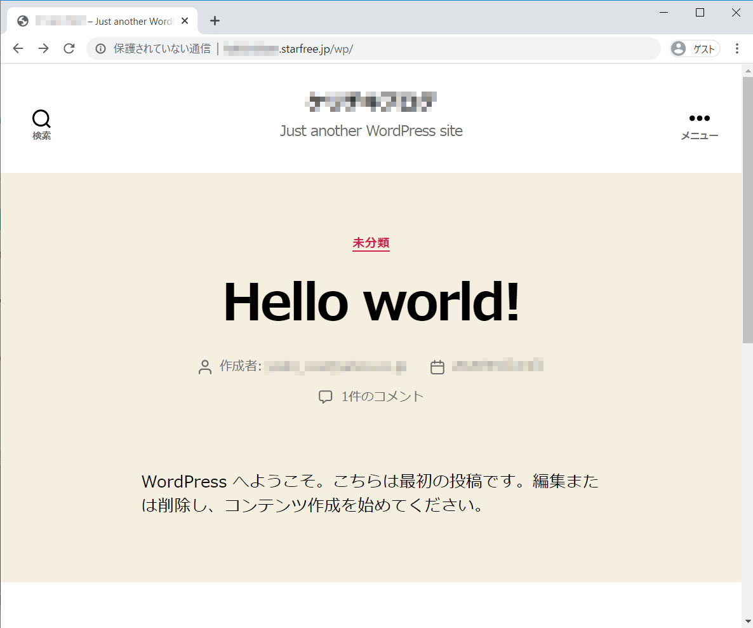Image resolution: width=753 pixels, height=628 pixels.
Task: Click the blurred post date link
Action: coord(498,365)
